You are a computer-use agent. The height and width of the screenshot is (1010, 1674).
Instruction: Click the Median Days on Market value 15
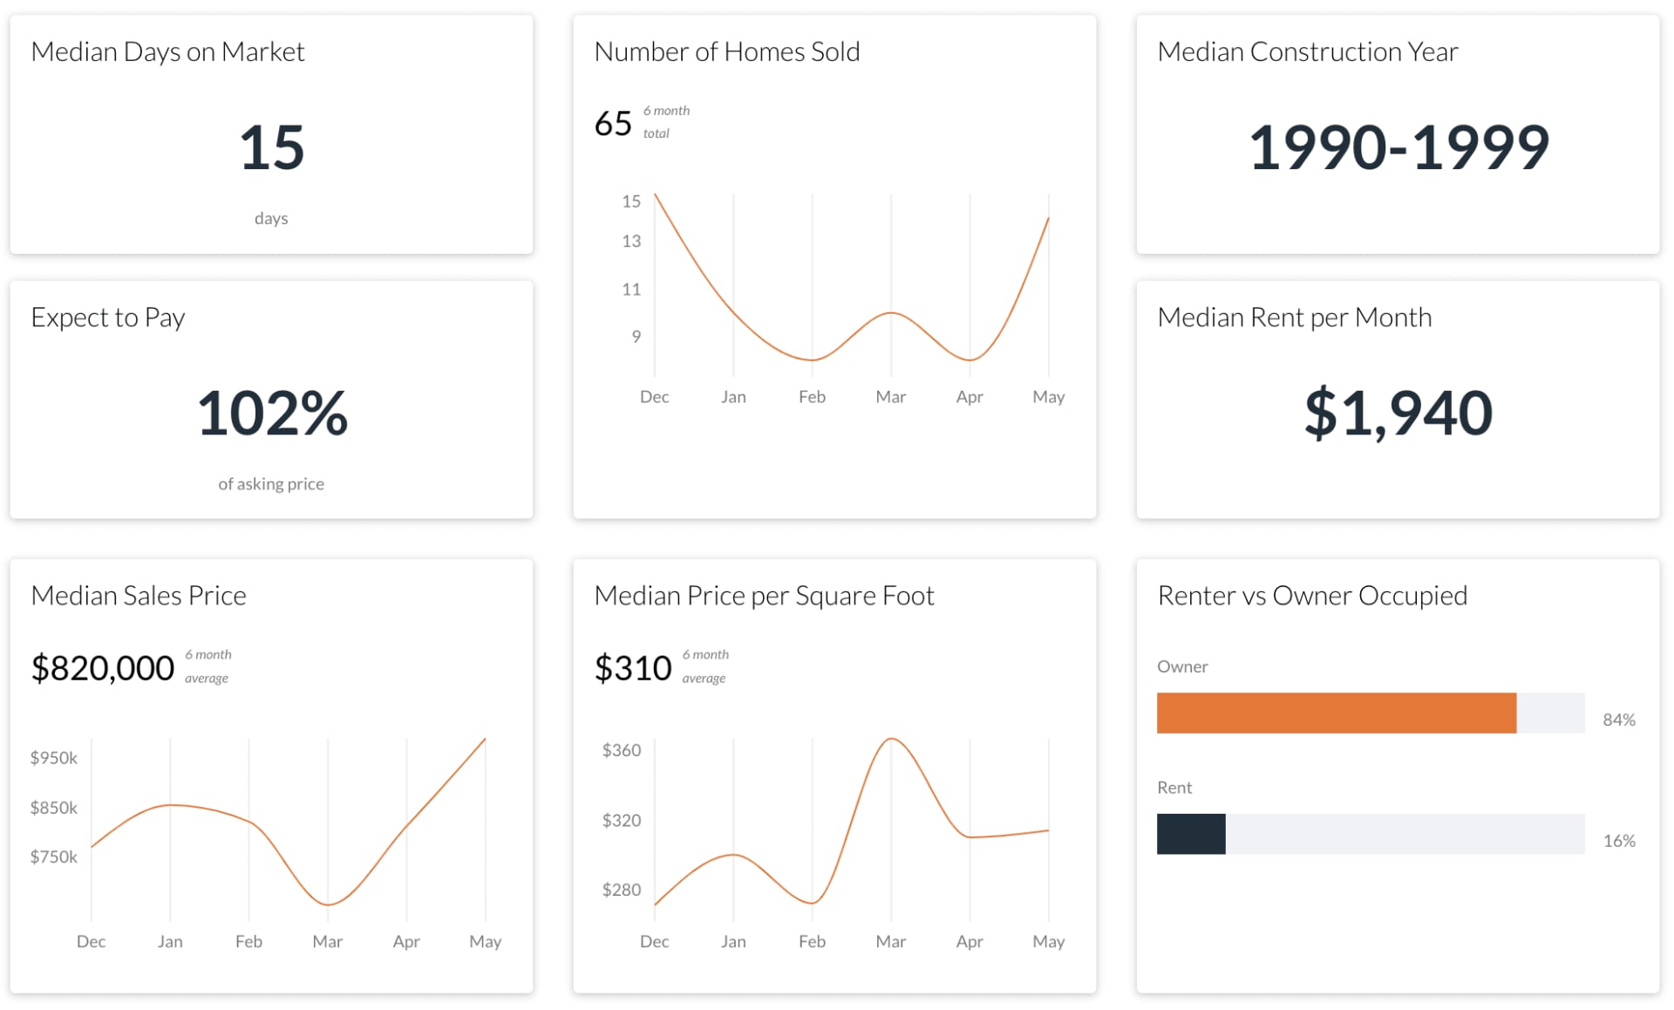[271, 147]
